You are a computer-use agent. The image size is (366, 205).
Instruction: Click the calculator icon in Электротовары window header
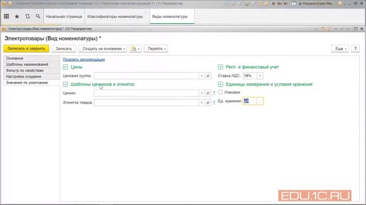click(323, 29)
